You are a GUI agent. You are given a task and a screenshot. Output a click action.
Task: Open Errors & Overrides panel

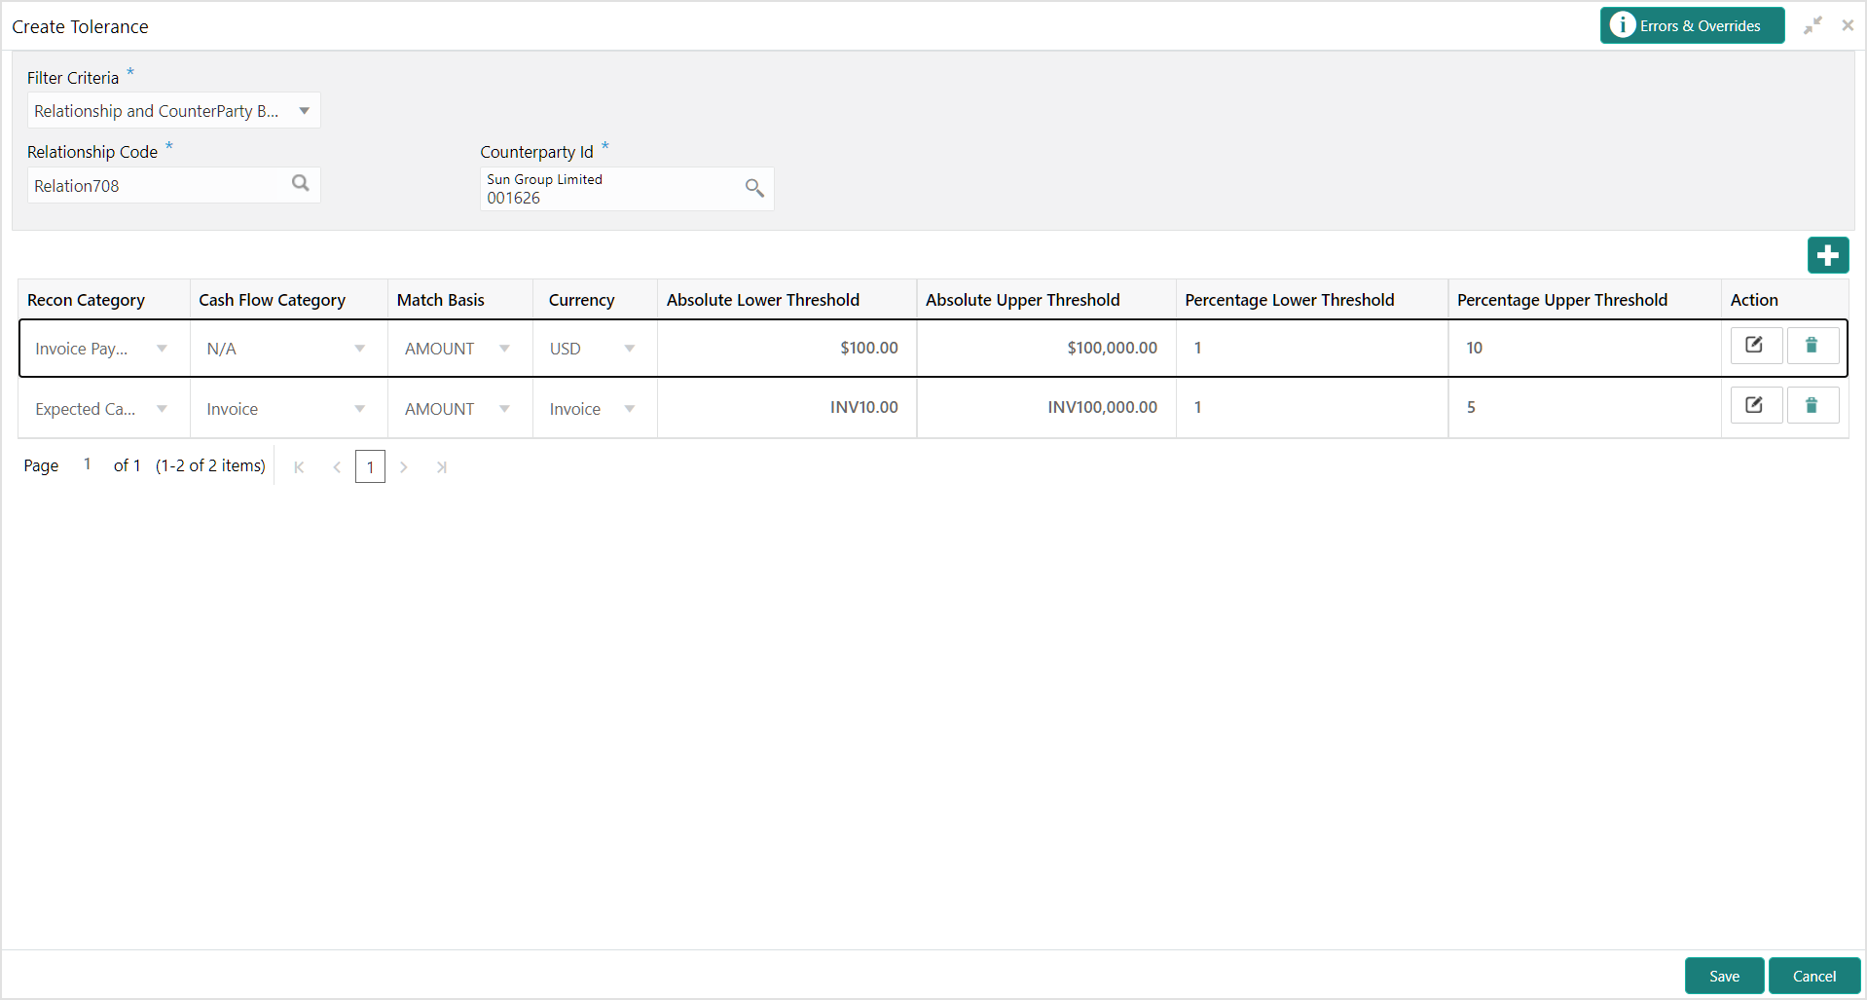(1692, 25)
